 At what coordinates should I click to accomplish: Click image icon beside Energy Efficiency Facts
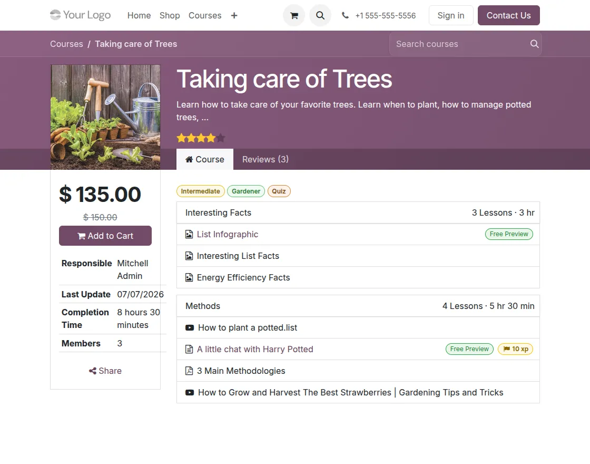click(189, 277)
